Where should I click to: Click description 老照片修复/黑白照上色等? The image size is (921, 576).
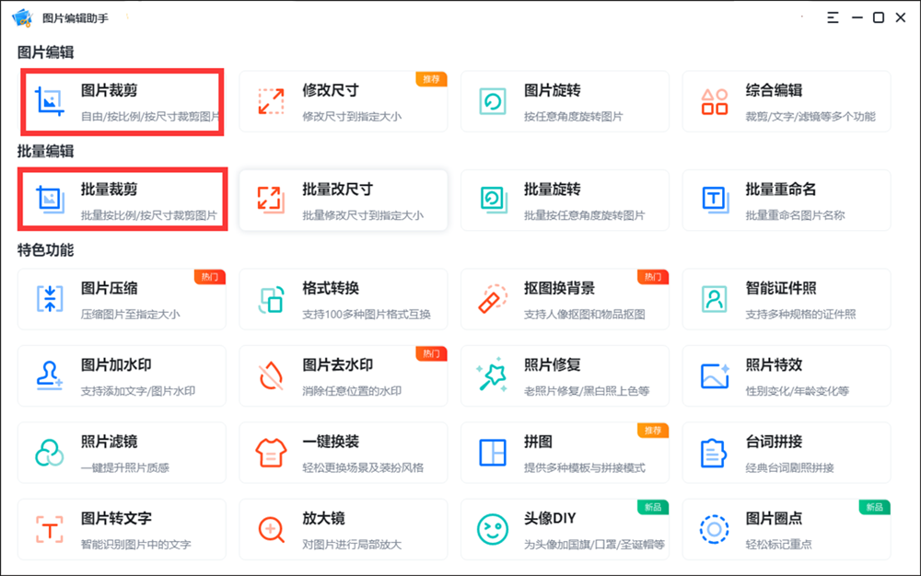point(587,391)
